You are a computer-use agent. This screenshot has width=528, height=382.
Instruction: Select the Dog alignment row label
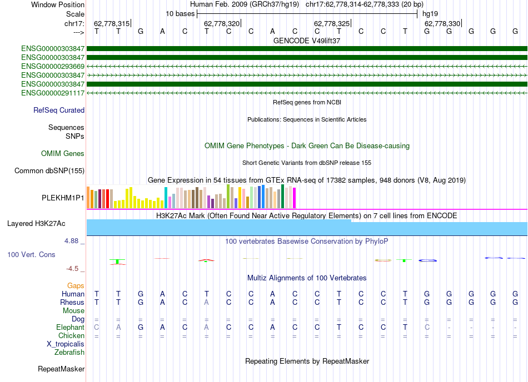[x=78, y=319]
